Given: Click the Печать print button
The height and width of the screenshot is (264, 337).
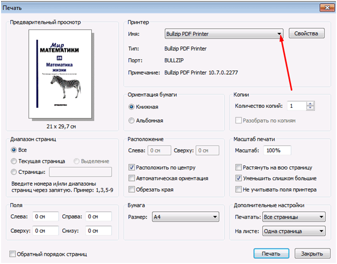Looking at the screenshot, I should tap(271, 253).
